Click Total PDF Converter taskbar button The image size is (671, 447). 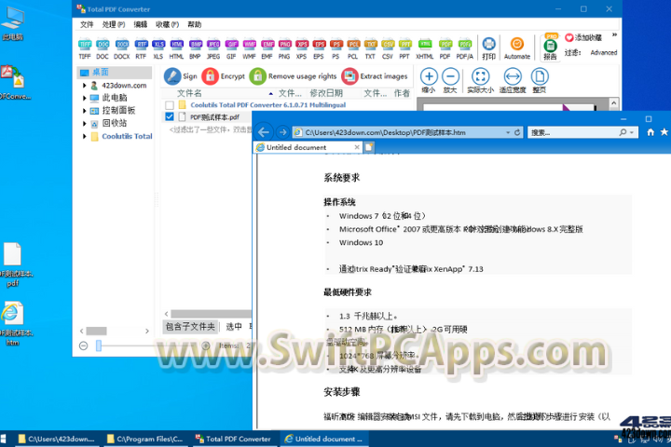pyautogui.click(x=233, y=439)
